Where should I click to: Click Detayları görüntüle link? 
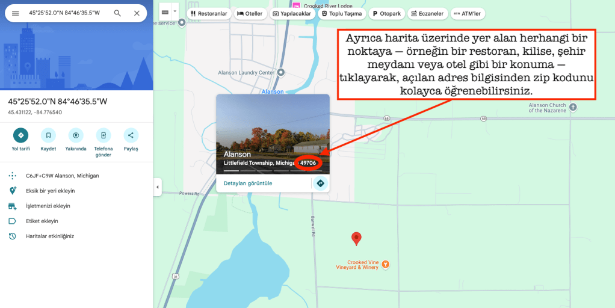tap(248, 183)
